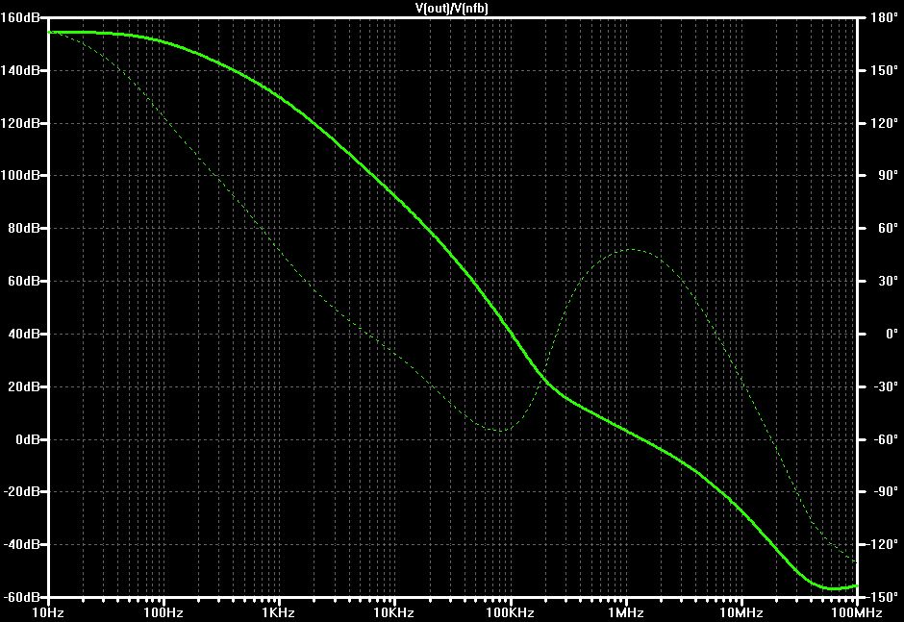Select the 0° tick label on right axis
The image size is (904, 622).
coord(891,334)
